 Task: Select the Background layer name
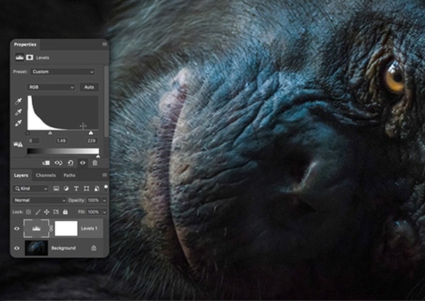[64, 248]
